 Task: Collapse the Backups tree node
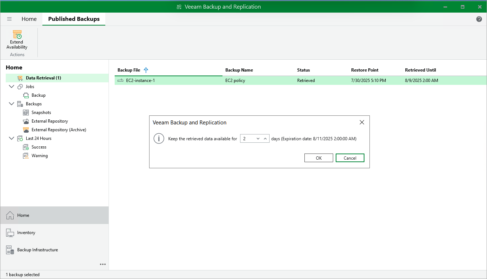pos(12,104)
